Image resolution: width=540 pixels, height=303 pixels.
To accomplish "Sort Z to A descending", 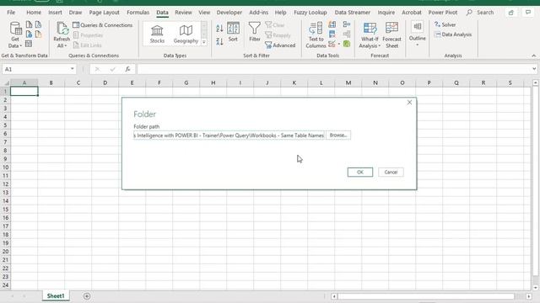I will point(219,41).
